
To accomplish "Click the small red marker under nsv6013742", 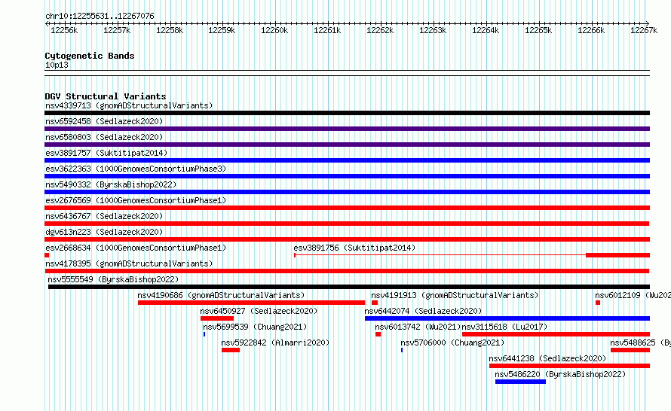I will click(378, 334).
